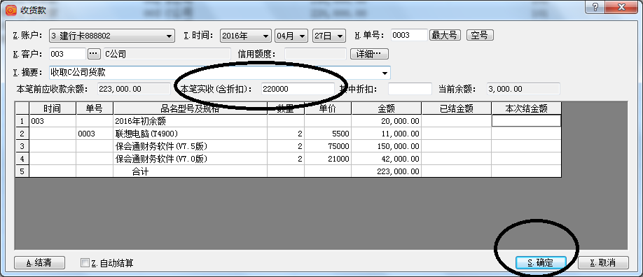Screen dimensions: 643x277
Task: Click the 空号 button
Action: point(480,35)
